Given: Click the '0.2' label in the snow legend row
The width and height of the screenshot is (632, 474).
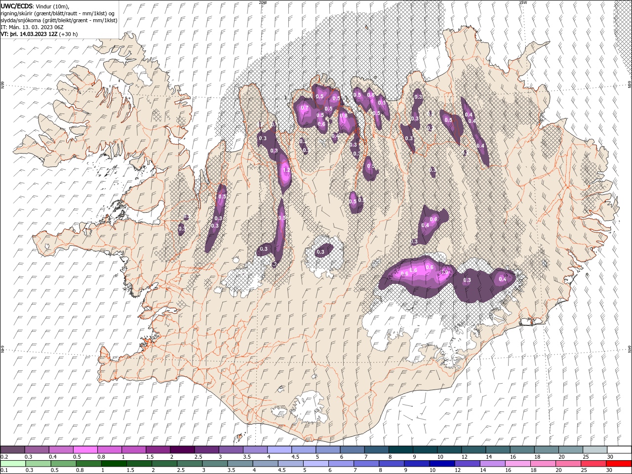Looking at the screenshot, I should pos(4,457).
